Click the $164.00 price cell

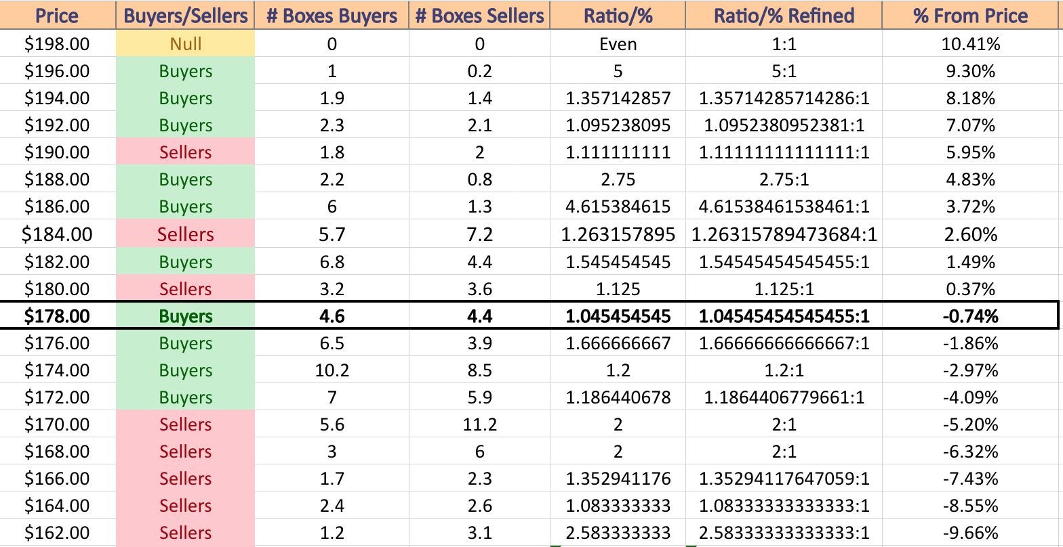[x=58, y=506]
